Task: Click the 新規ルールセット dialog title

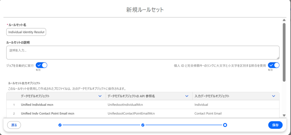Action: [x=145, y=10]
